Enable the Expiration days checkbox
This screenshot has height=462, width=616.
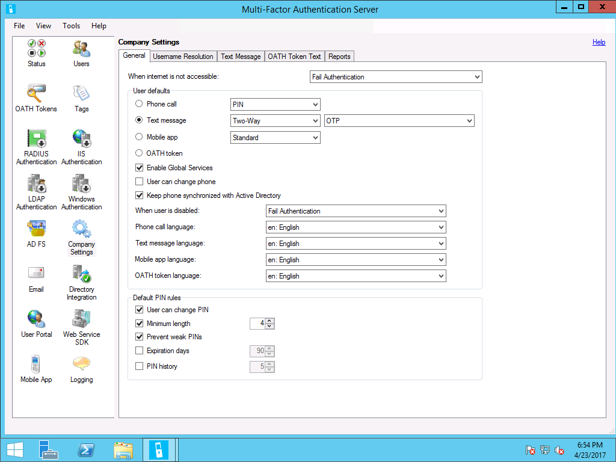[140, 351]
